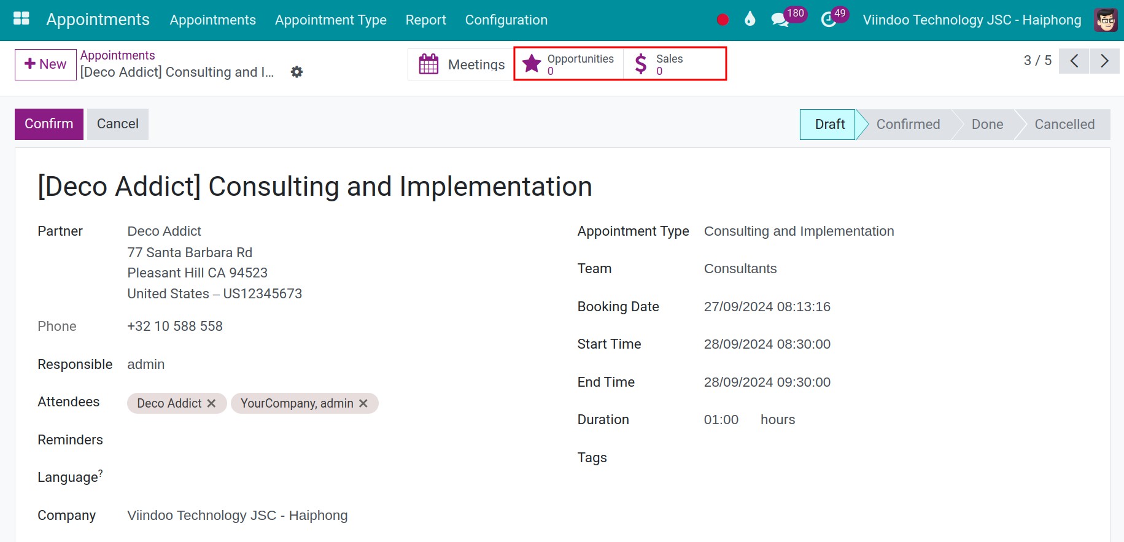
Task: Go to the previous record arrow
Action: [x=1074, y=61]
